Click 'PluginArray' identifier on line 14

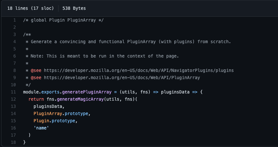48,114
